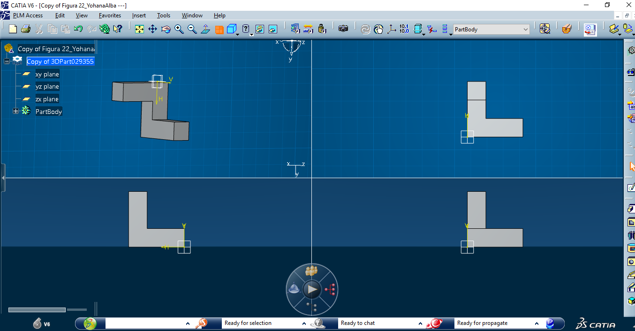Select the Rotate view tool
The width and height of the screenshot is (635, 331).
166,29
